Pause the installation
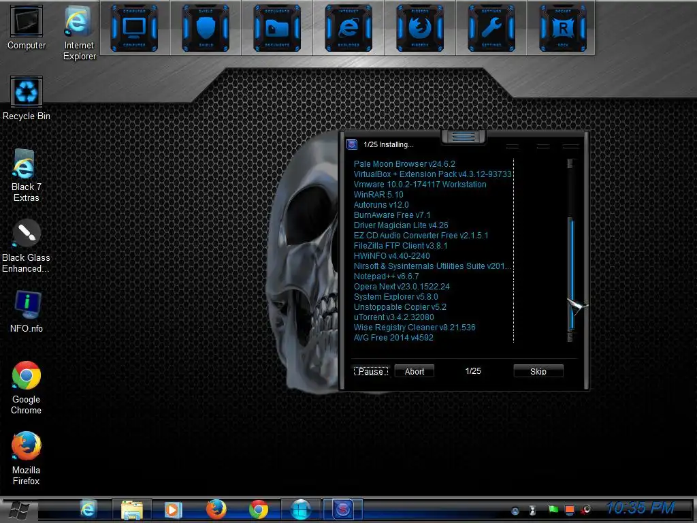Viewport: 697px width, 523px height. coord(371,371)
